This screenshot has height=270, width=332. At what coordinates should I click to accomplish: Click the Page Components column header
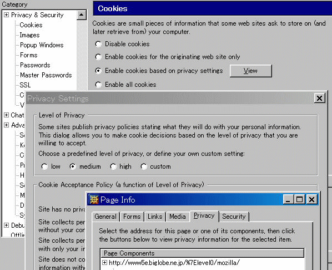point(202,253)
